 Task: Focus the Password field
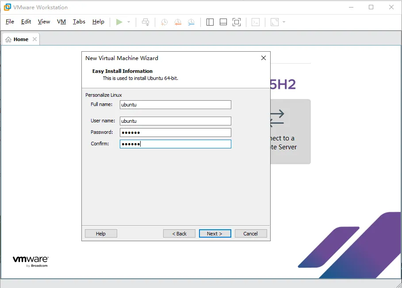pyautogui.click(x=176, y=133)
